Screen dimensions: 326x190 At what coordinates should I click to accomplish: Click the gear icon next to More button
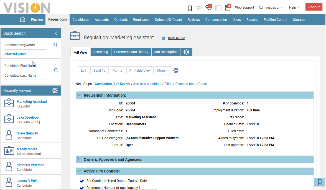pyautogui.click(x=176, y=71)
